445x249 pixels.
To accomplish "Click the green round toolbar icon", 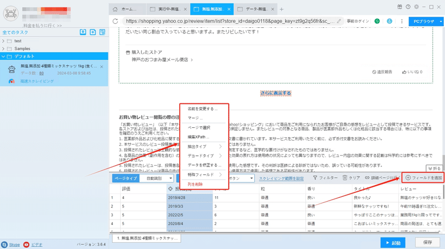I will [x=377, y=21].
